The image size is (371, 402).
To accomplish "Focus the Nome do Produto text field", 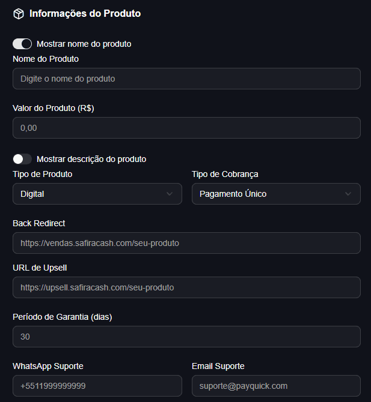I will tap(186, 79).
